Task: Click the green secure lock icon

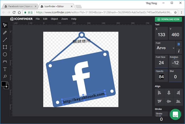Action: click(25, 12)
